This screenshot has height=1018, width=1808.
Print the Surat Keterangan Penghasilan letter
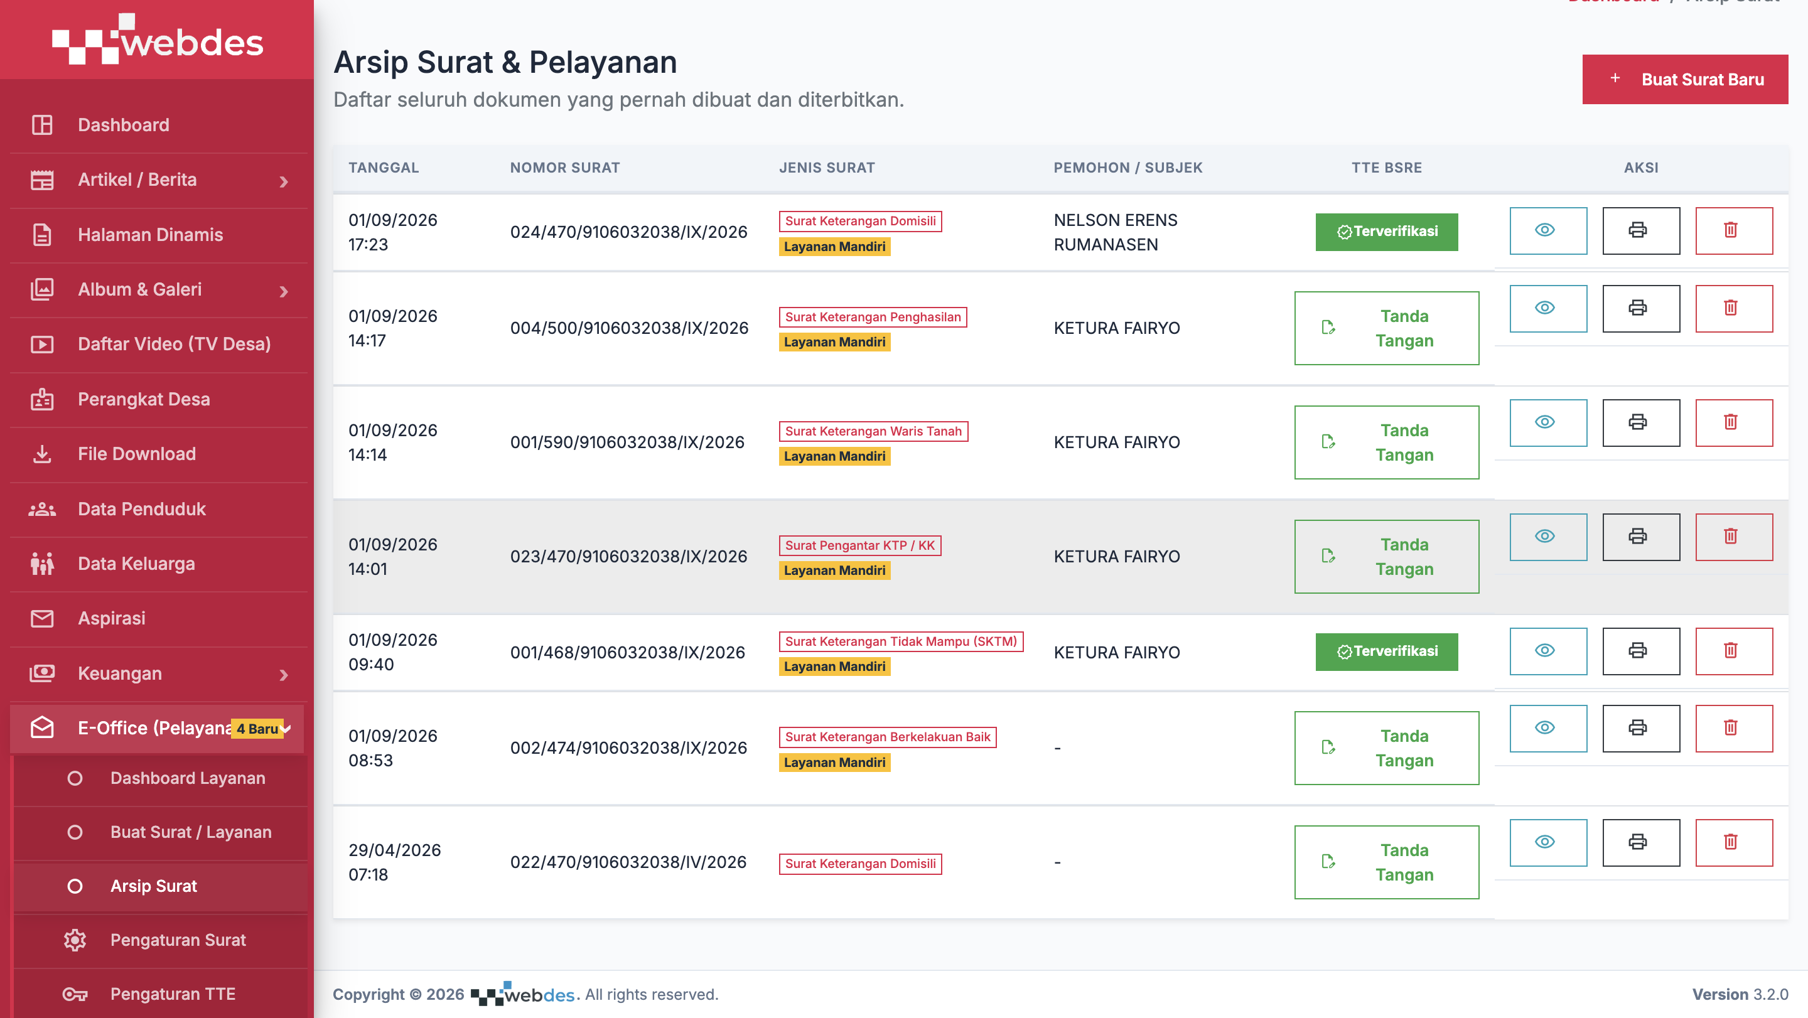coord(1641,308)
